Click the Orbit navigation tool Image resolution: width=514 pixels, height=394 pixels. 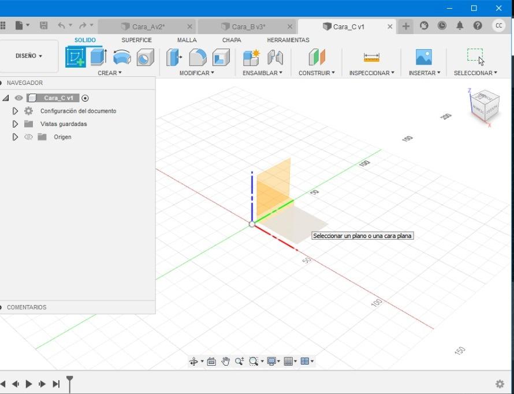point(193,361)
